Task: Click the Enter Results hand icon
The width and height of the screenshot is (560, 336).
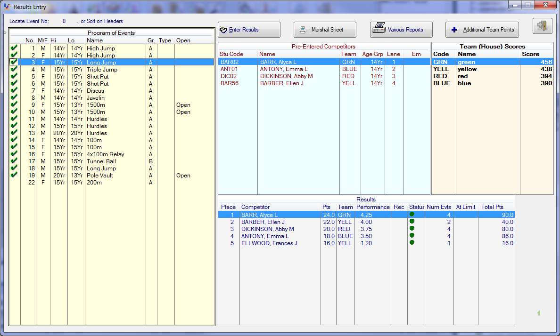Action: [x=223, y=30]
